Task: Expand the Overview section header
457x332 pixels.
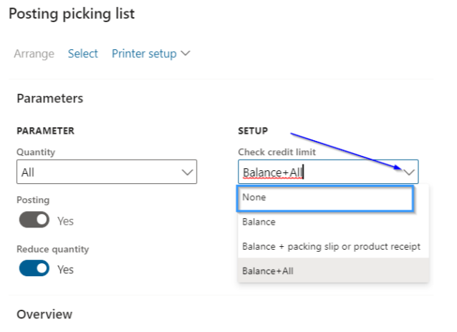Action: 44,314
